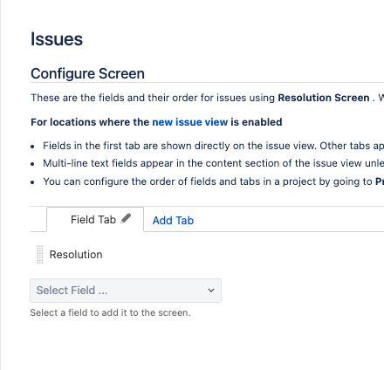Click helper text under Select Field dropdown
This screenshot has width=384, height=370.
110,312
